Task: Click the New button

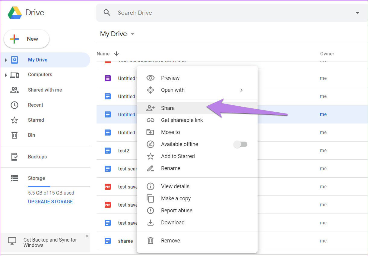Action: point(27,39)
